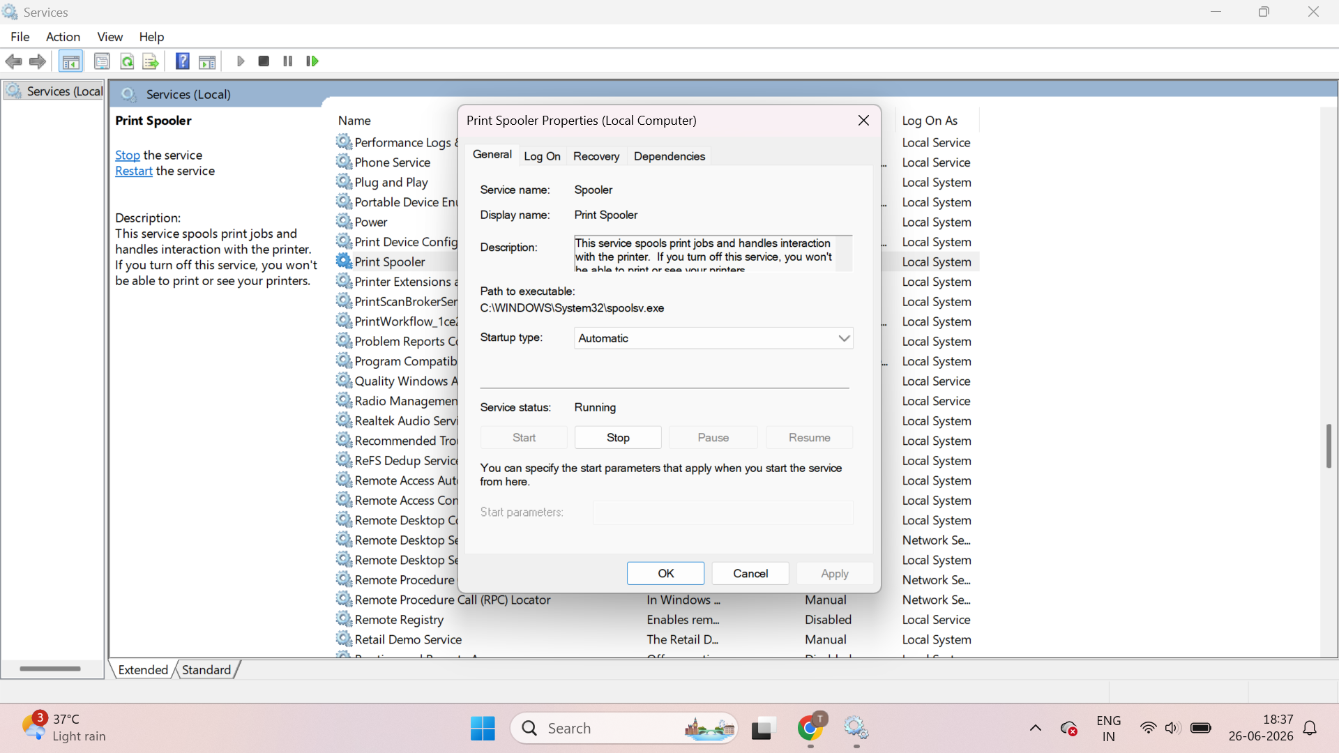Click the description text box in Properties

pos(713,253)
